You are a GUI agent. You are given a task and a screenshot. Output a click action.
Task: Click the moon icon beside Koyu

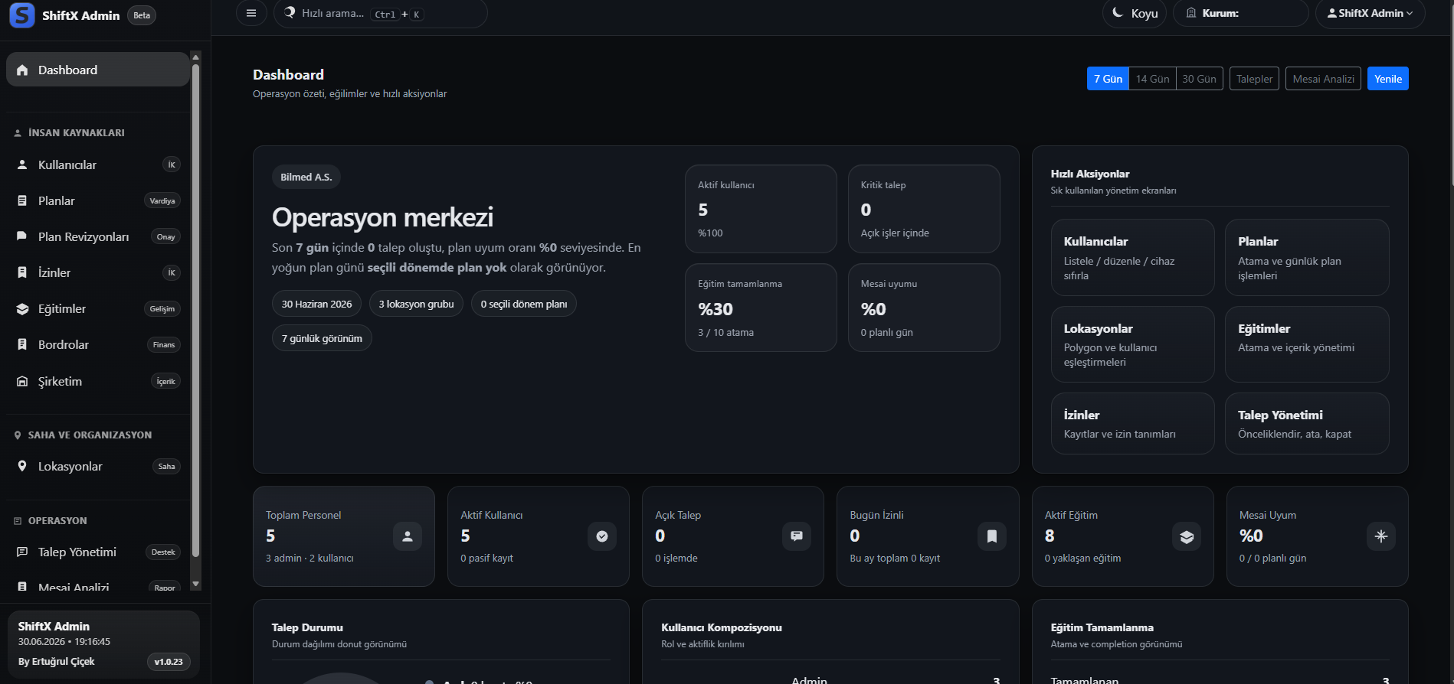click(1118, 12)
